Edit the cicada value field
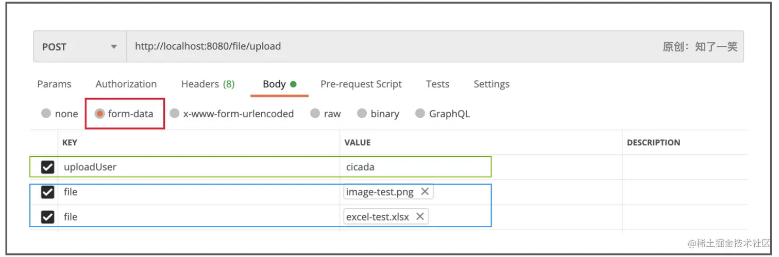 point(412,167)
